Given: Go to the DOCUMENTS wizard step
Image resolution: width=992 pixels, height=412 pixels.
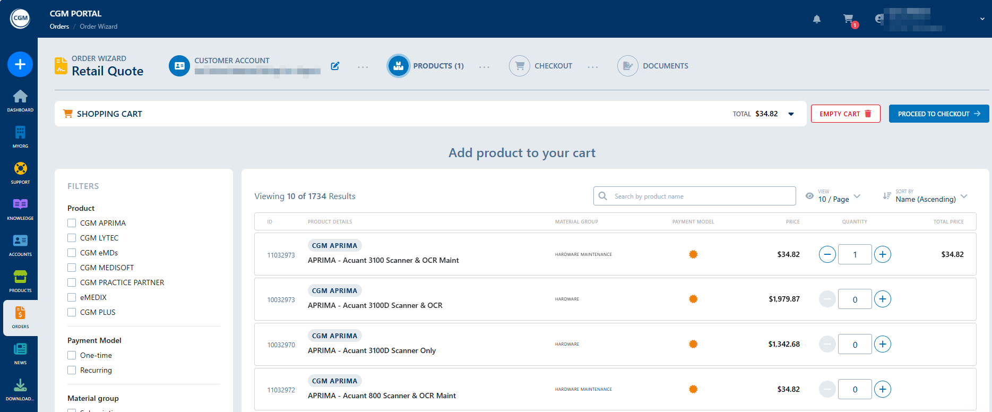Looking at the screenshot, I should coord(666,66).
